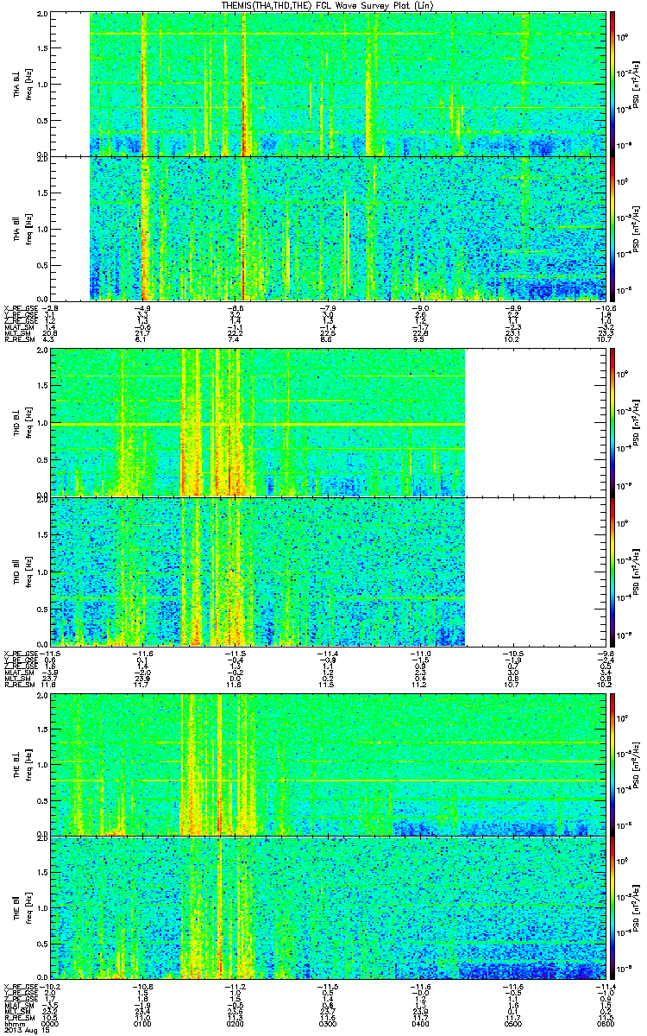Click the PSD color bar beside THD B-parallel
Image resolution: width=647 pixels, height=1036 pixels.
coord(612,571)
